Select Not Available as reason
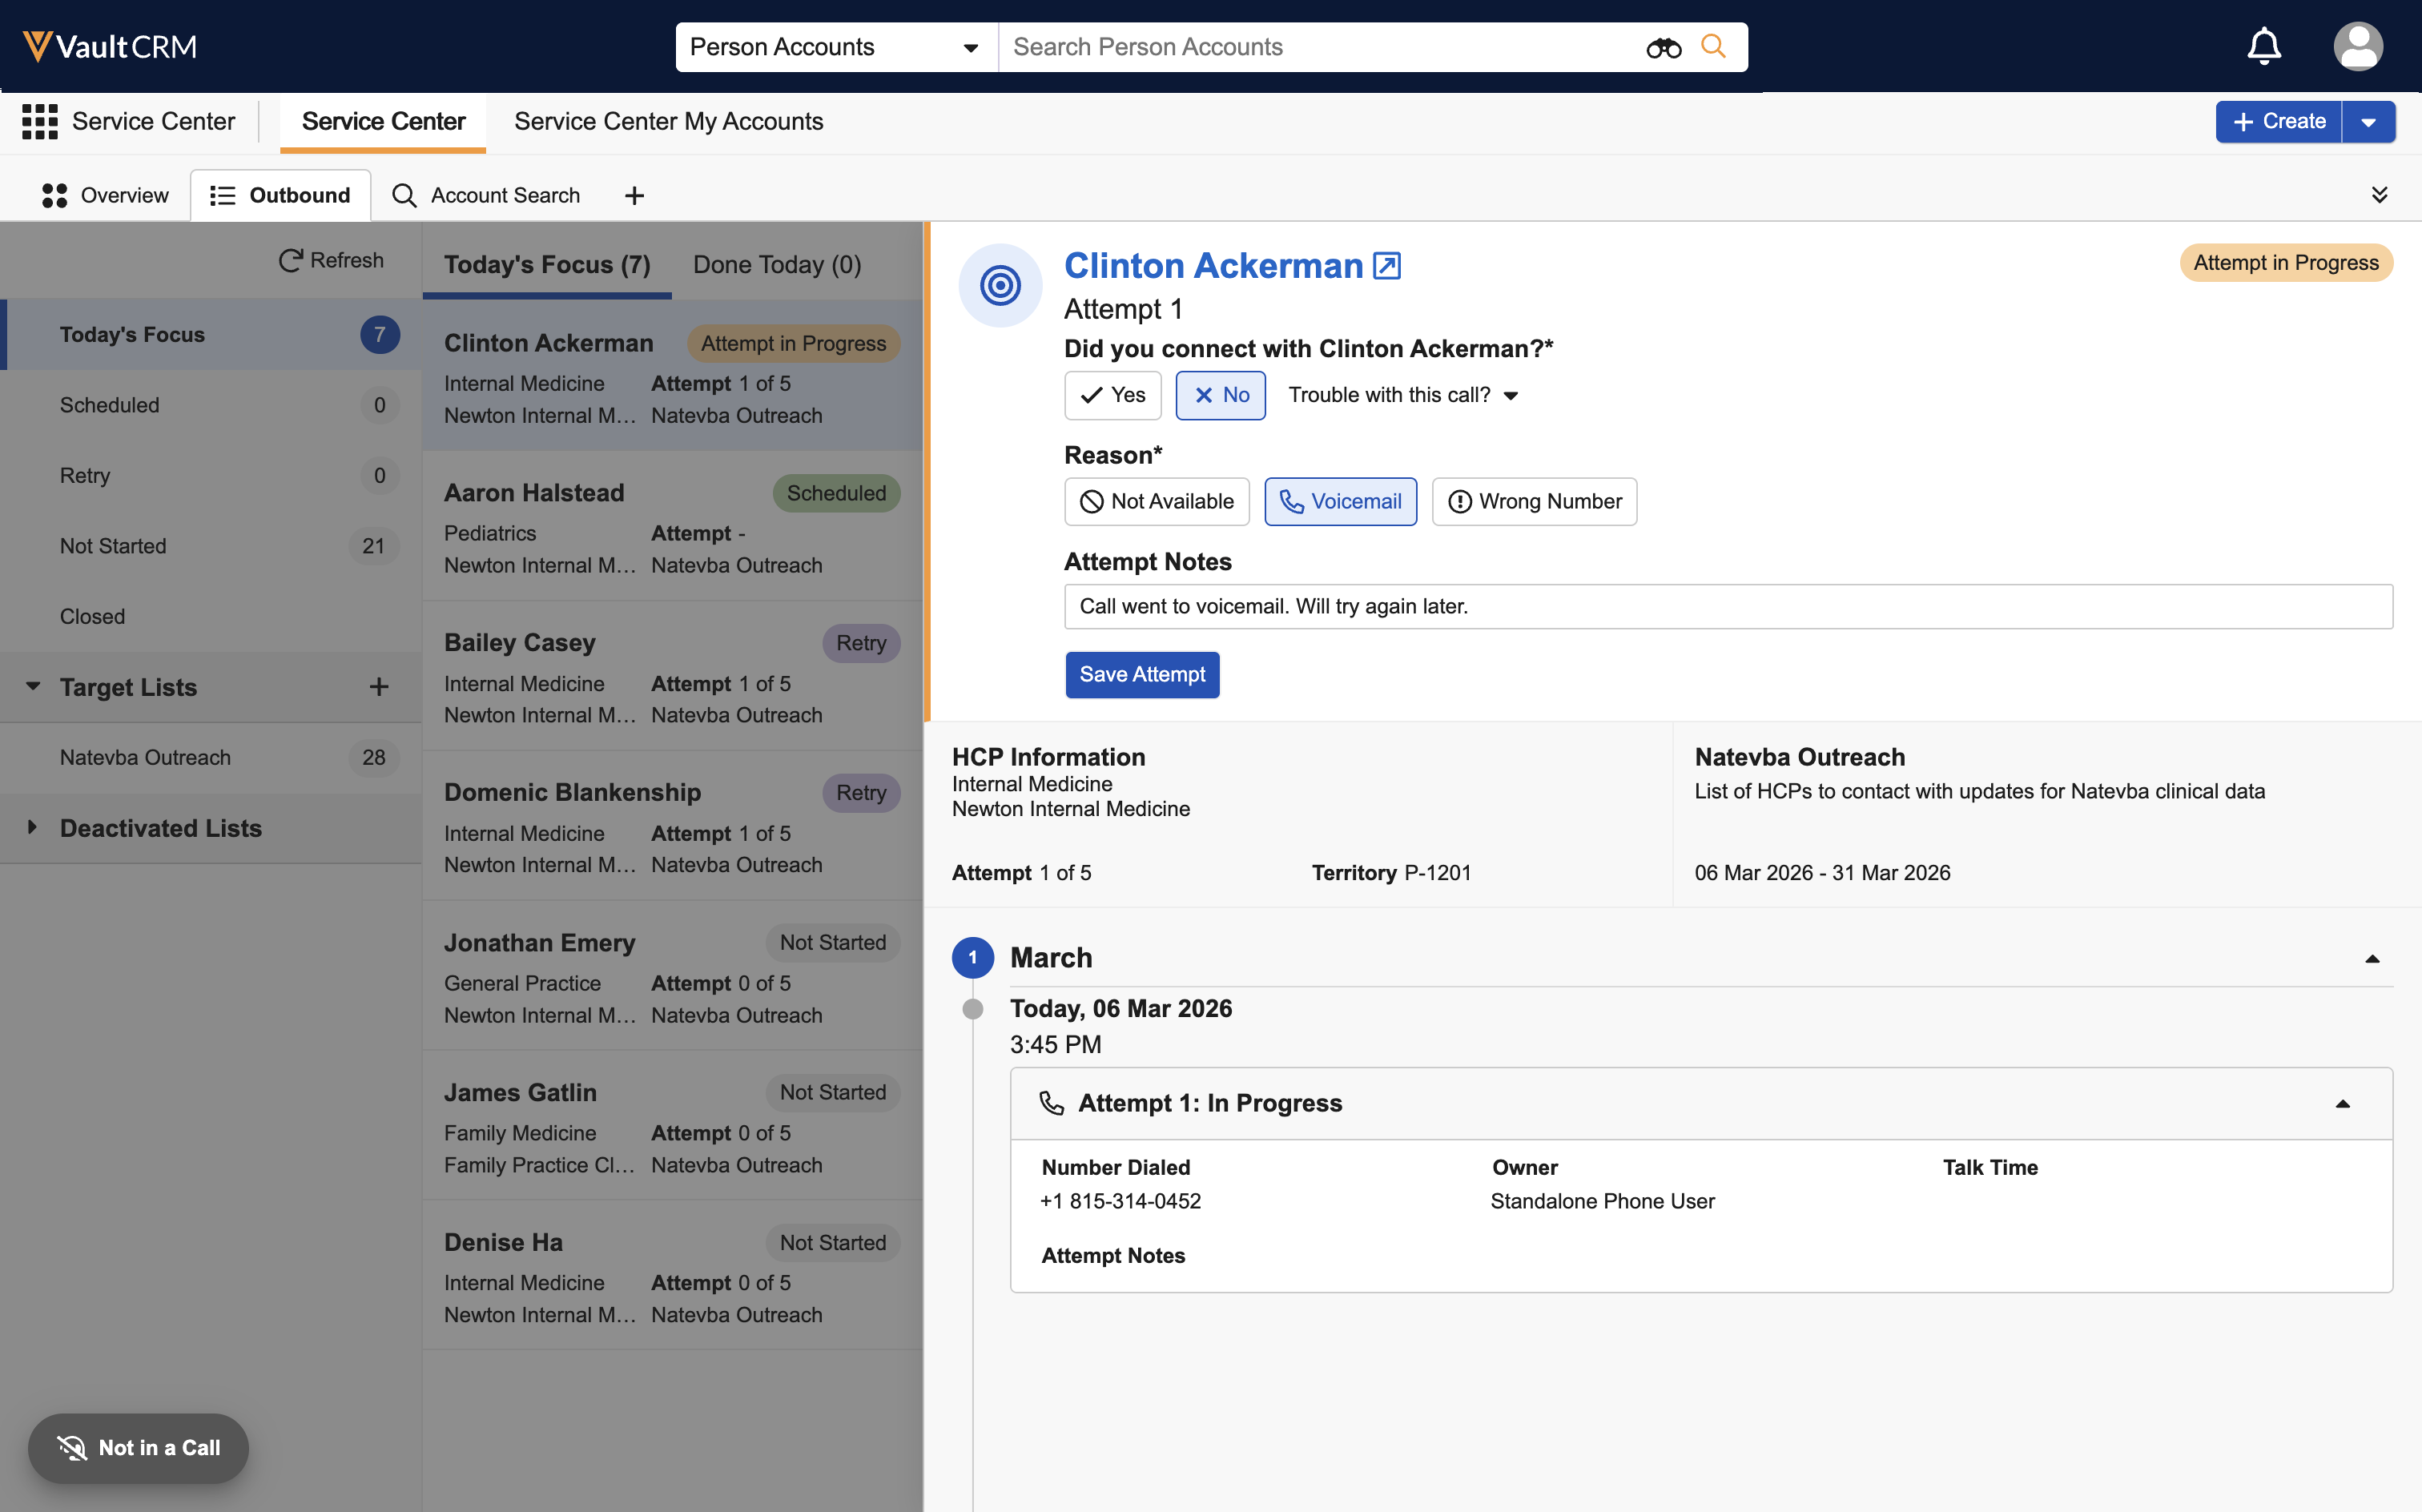The width and height of the screenshot is (2422, 1512). click(1156, 501)
